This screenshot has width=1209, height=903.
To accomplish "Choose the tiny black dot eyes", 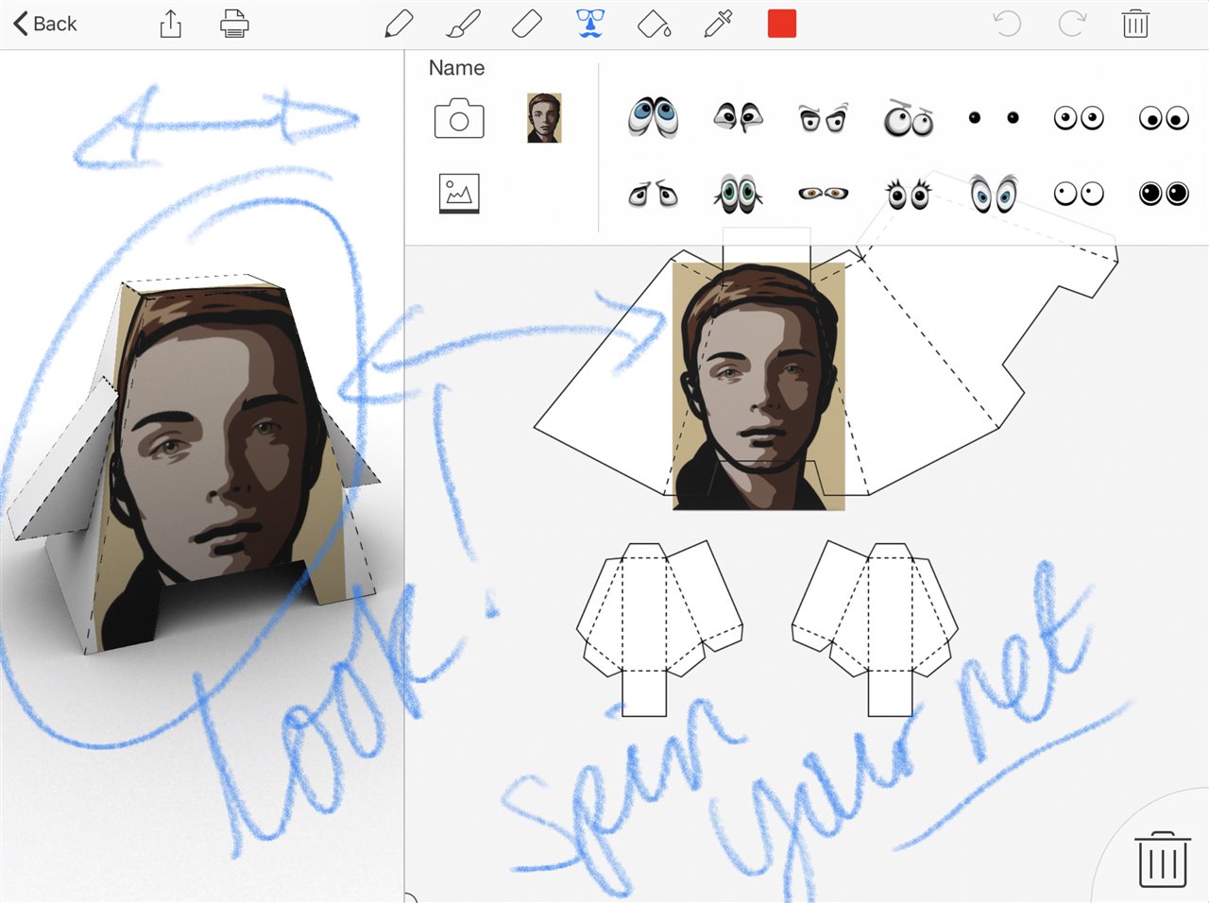I will coord(993,118).
